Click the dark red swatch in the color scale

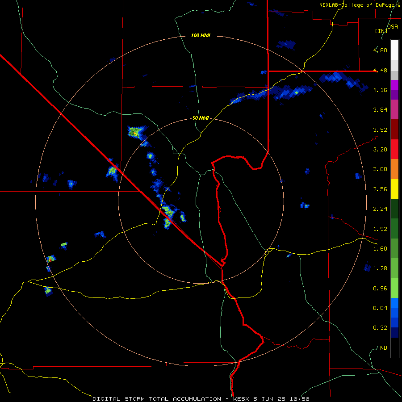tap(394, 130)
